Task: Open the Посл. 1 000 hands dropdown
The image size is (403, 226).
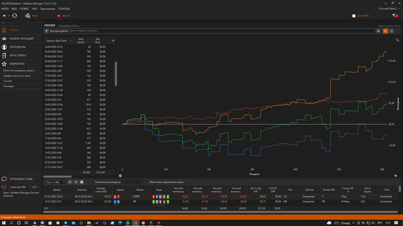Action: (x=55, y=182)
